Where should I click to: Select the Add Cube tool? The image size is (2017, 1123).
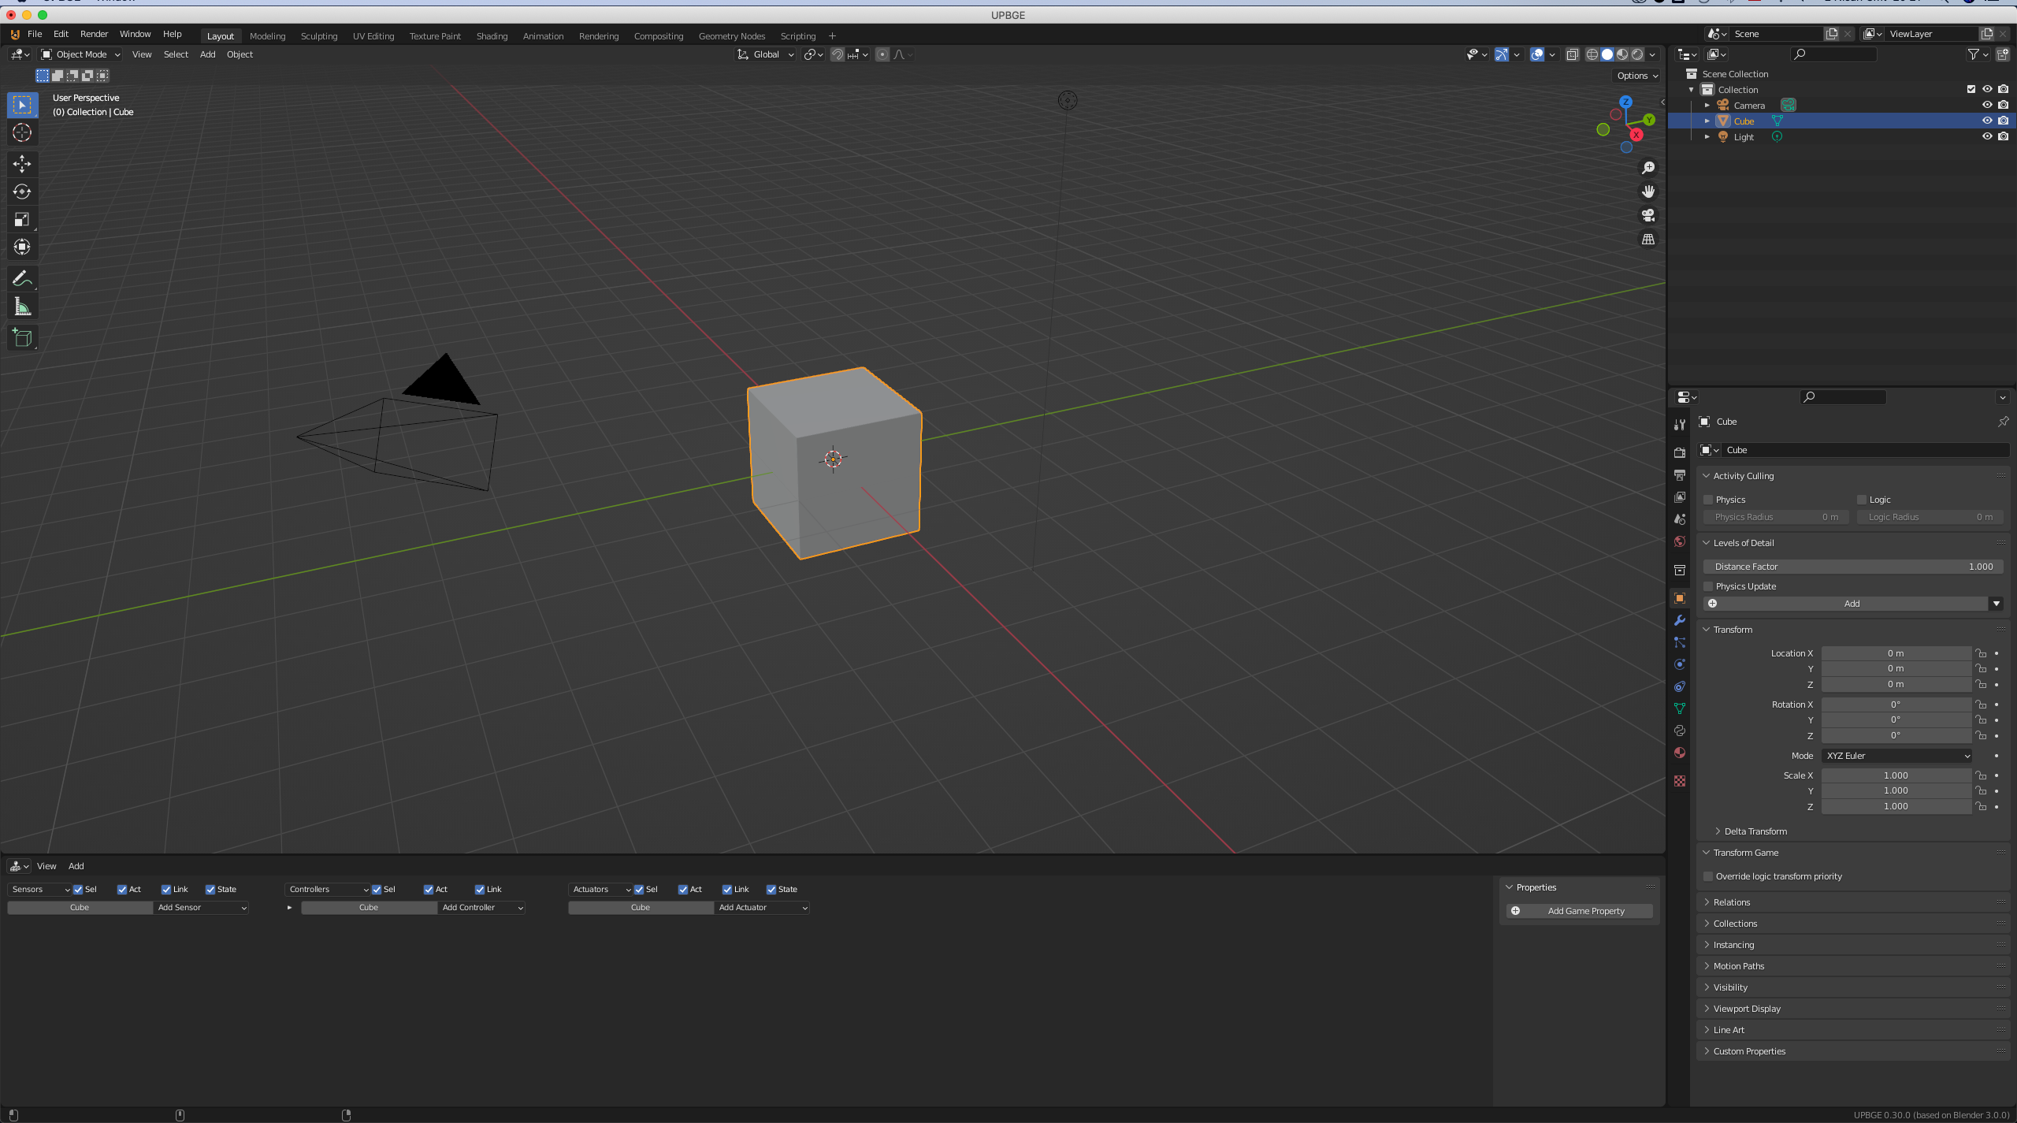pyautogui.click(x=22, y=338)
